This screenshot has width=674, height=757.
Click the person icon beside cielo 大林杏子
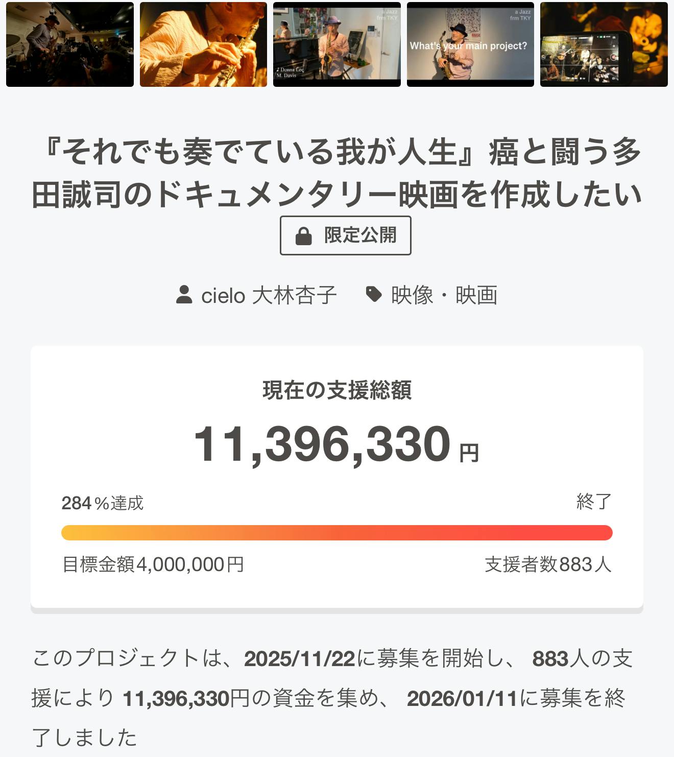coord(184,295)
